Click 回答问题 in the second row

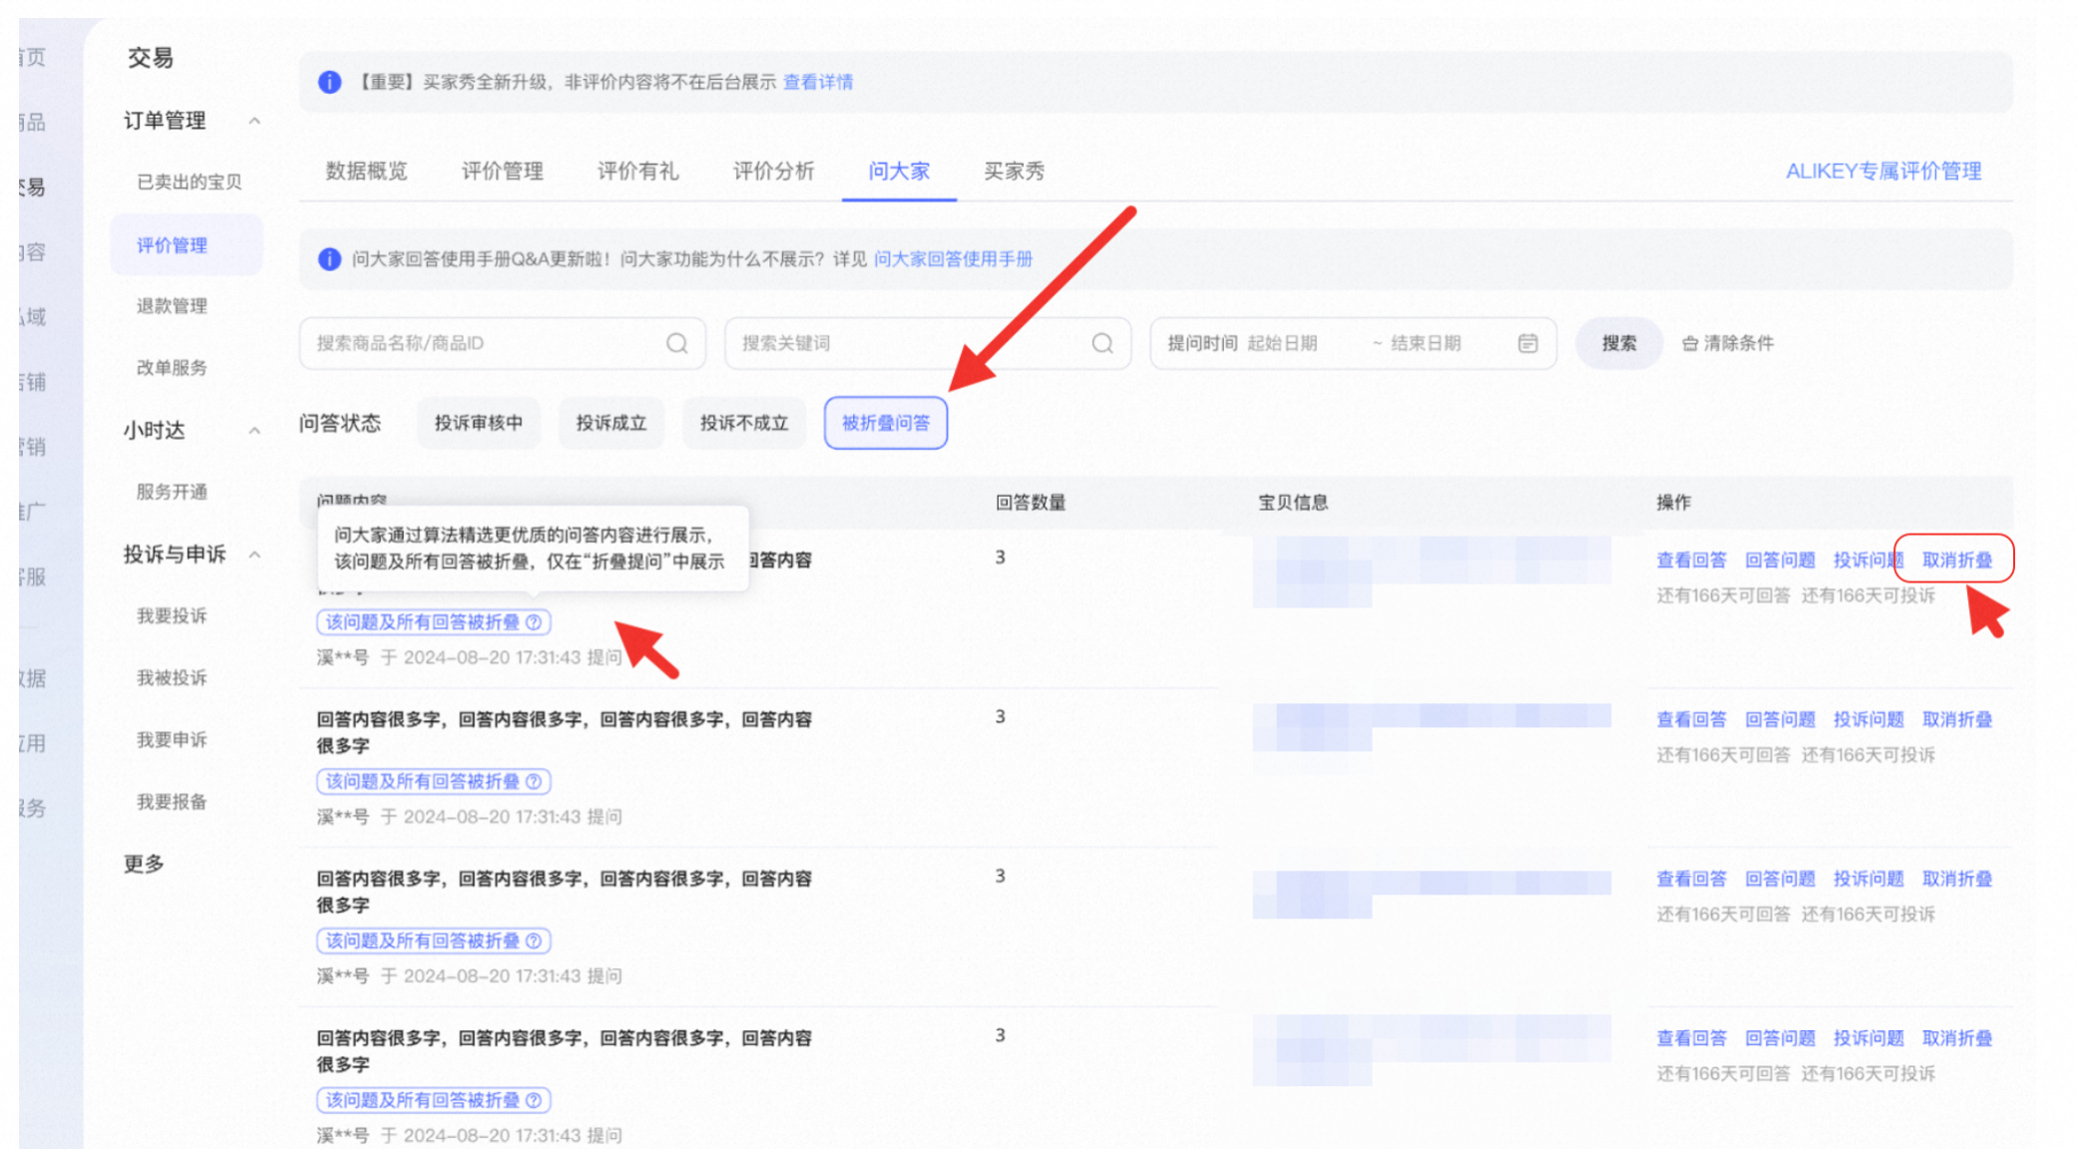tap(1780, 720)
